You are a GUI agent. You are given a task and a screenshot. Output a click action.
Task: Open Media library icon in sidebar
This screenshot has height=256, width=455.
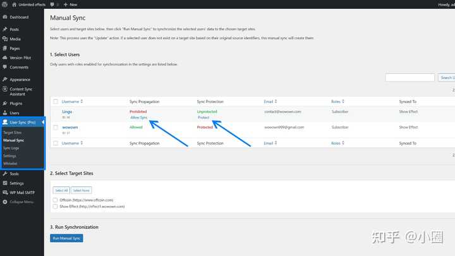[5, 39]
